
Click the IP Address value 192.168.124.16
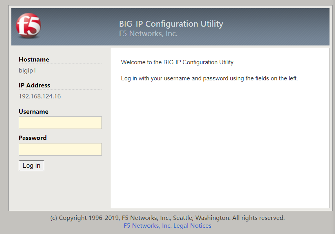click(x=40, y=96)
